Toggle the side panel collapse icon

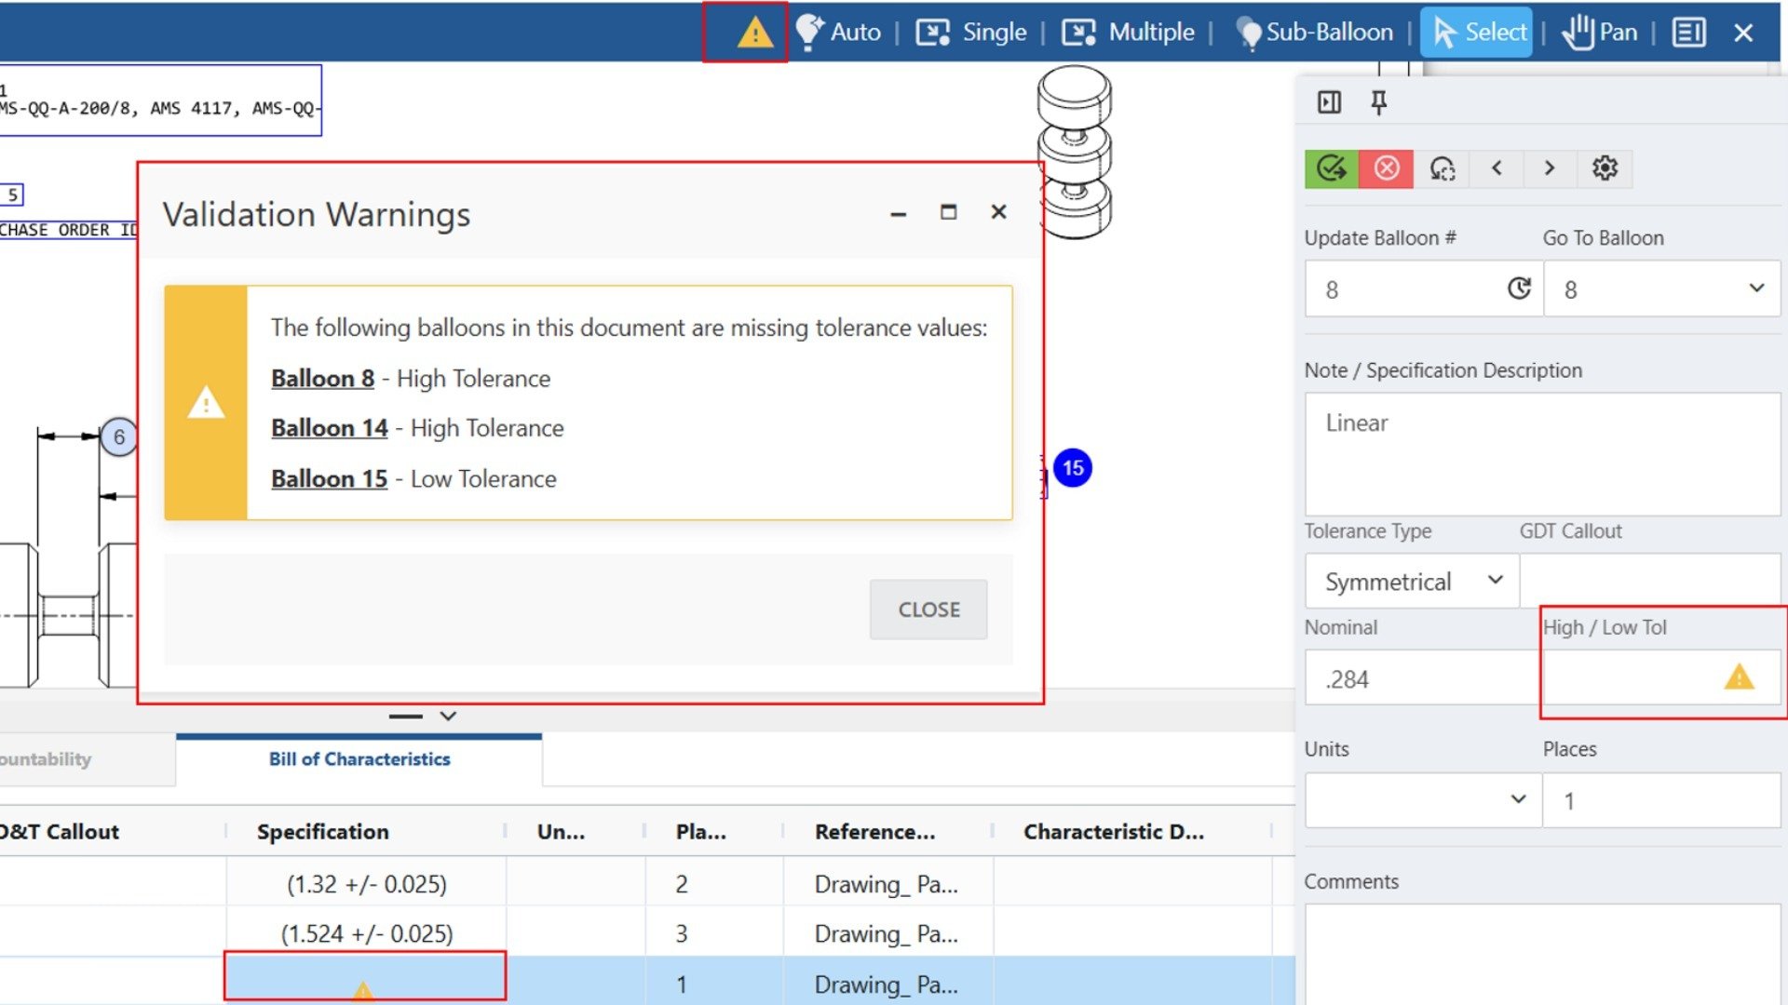pos(1329,102)
